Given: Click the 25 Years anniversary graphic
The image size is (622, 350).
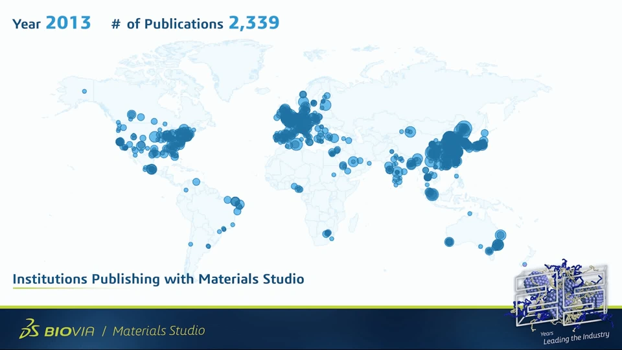Looking at the screenshot, I should (x=560, y=296).
